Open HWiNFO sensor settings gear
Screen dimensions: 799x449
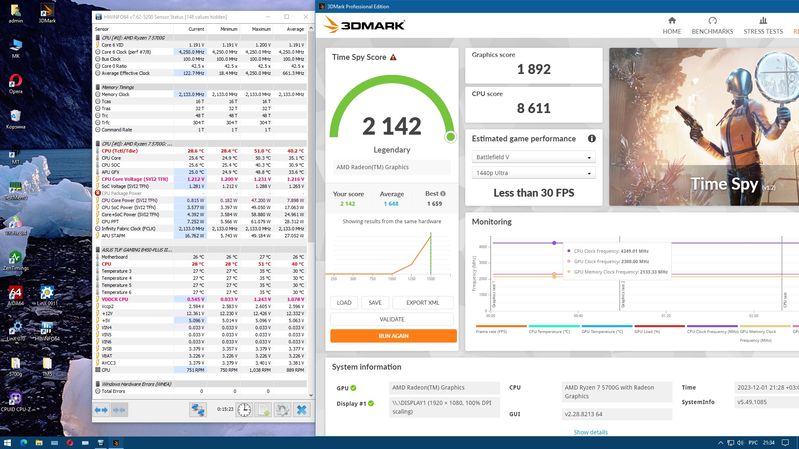[283, 410]
